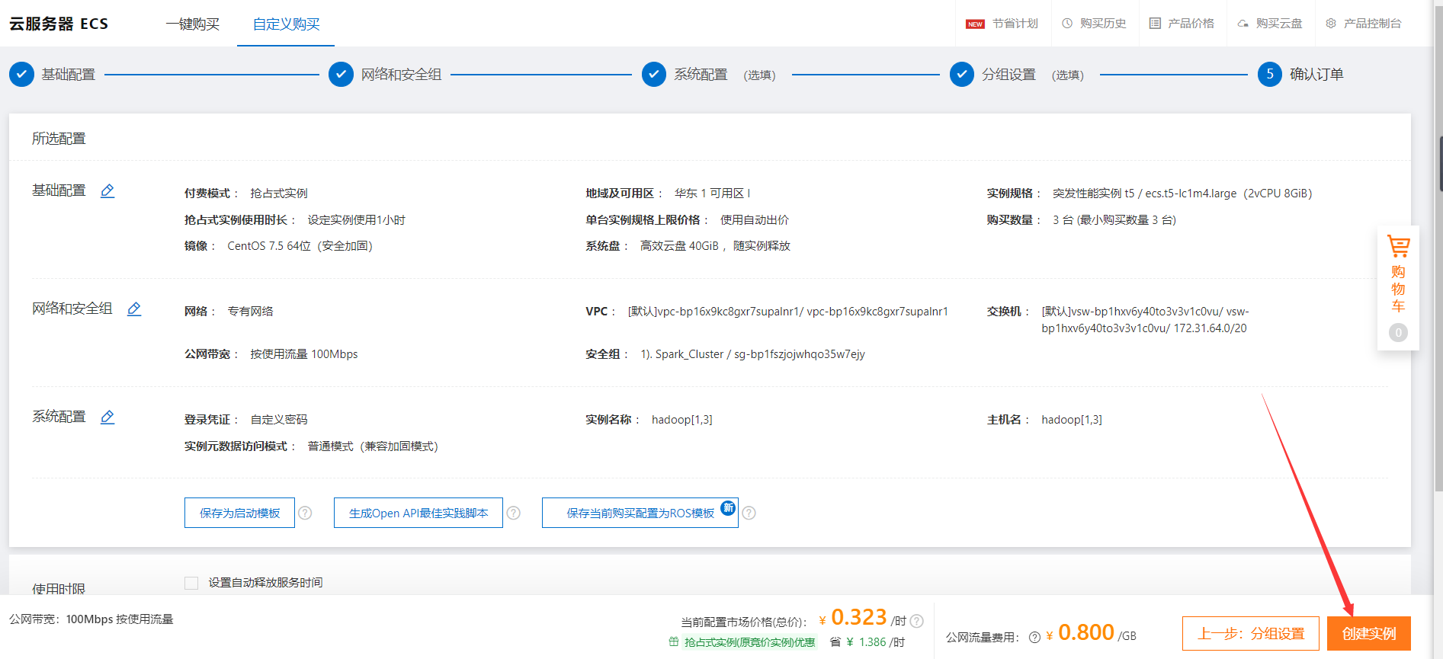The height and width of the screenshot is (659, 1443).
Task: Go to the 系统配置 step
Action: pos(701,75)
